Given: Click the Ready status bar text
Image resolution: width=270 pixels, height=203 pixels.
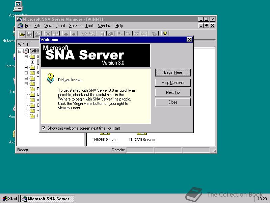Looking at the screenshot, I should coord(23,150).
